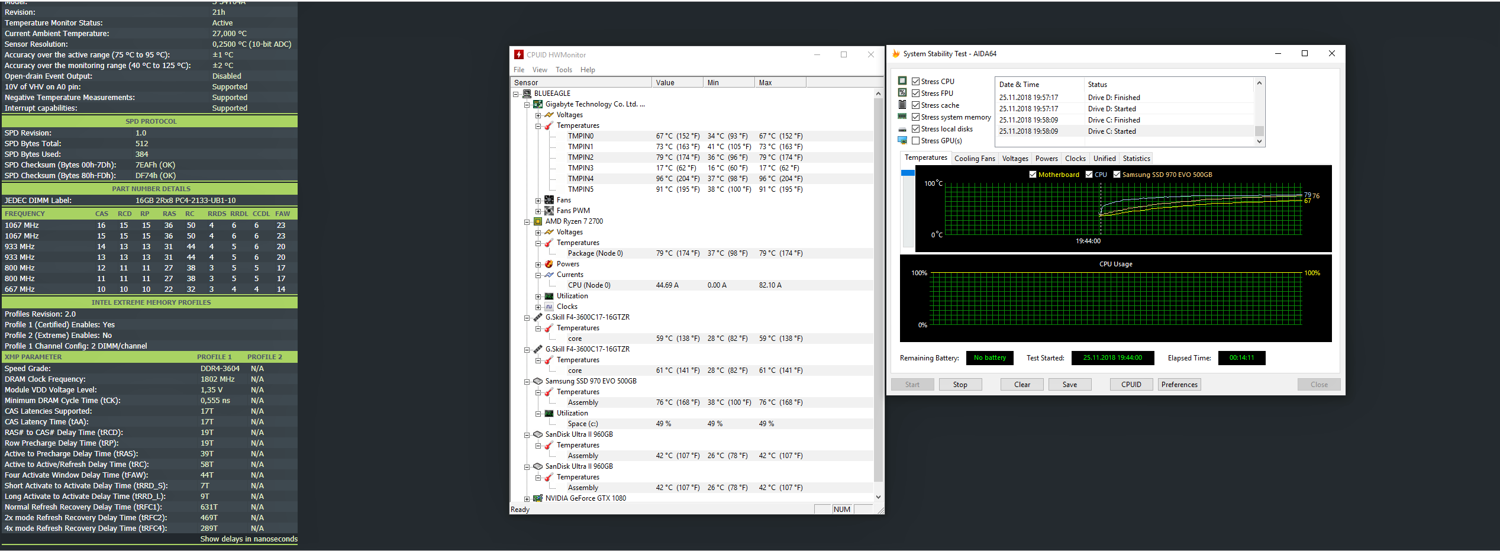Viewport: 1500px width, 551px height.
Task: Click the Sensor column header
Action: point(580,83)
